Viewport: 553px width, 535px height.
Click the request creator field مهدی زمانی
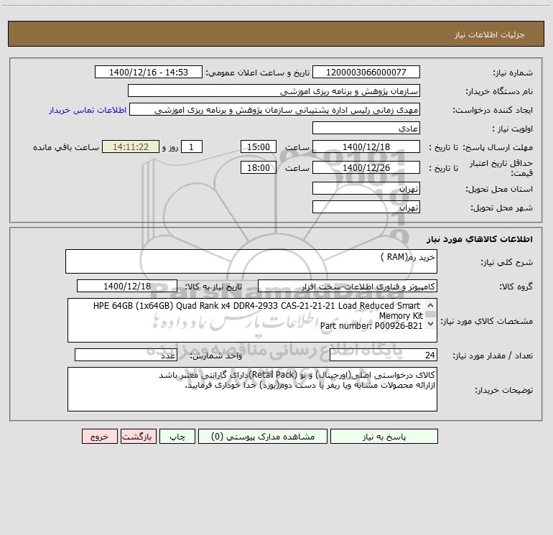coord(275,110)
